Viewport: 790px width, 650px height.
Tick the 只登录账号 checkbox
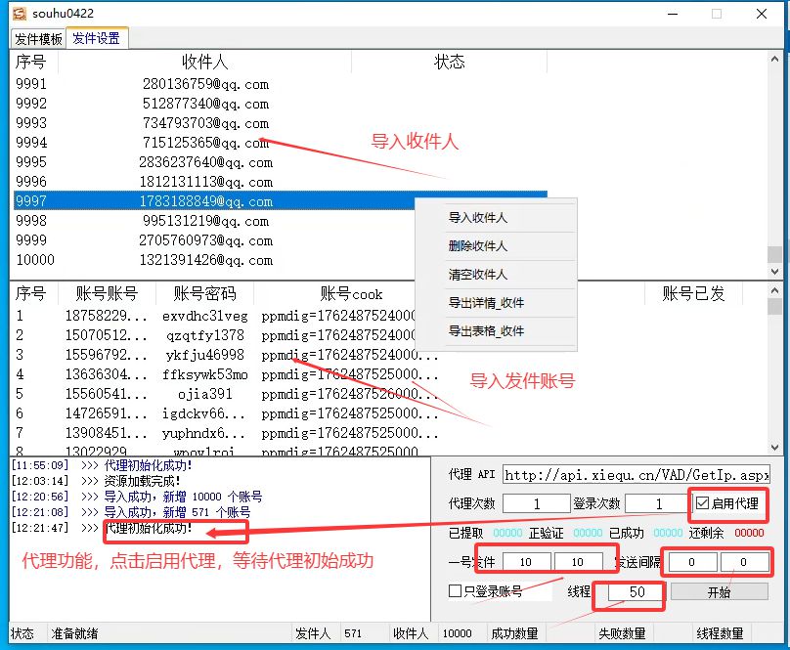[455, 591]
